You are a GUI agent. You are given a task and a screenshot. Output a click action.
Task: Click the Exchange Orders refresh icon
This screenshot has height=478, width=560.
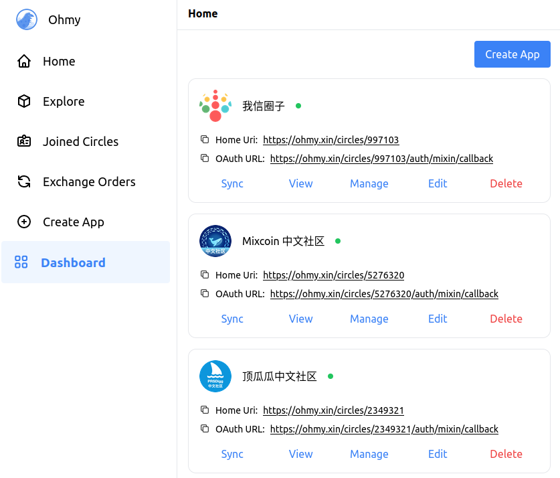(x=24, y=182)
